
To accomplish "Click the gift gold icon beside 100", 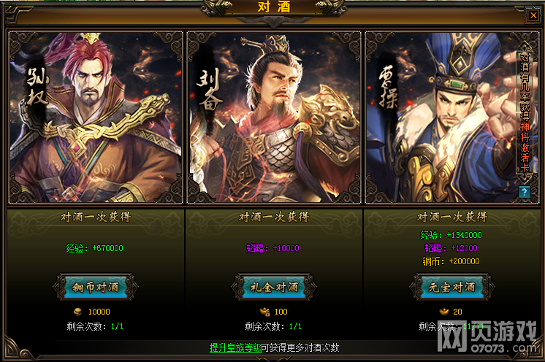I will (x=265, y=312).
